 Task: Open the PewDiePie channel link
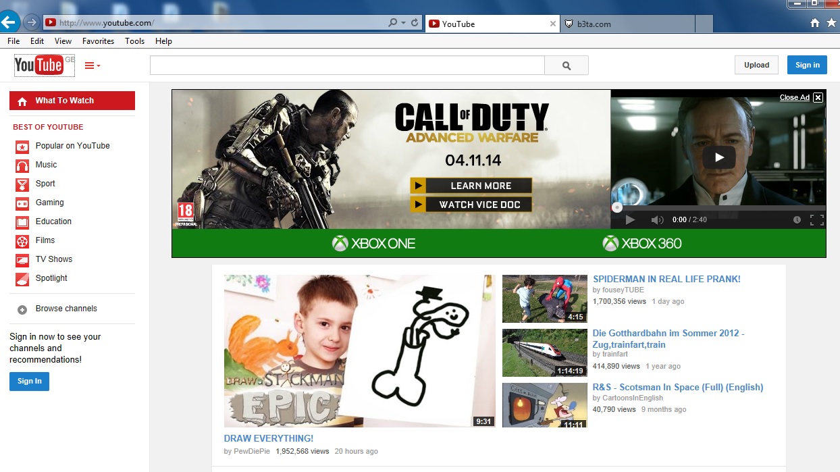pyautogui.click(x=252, y=451)
